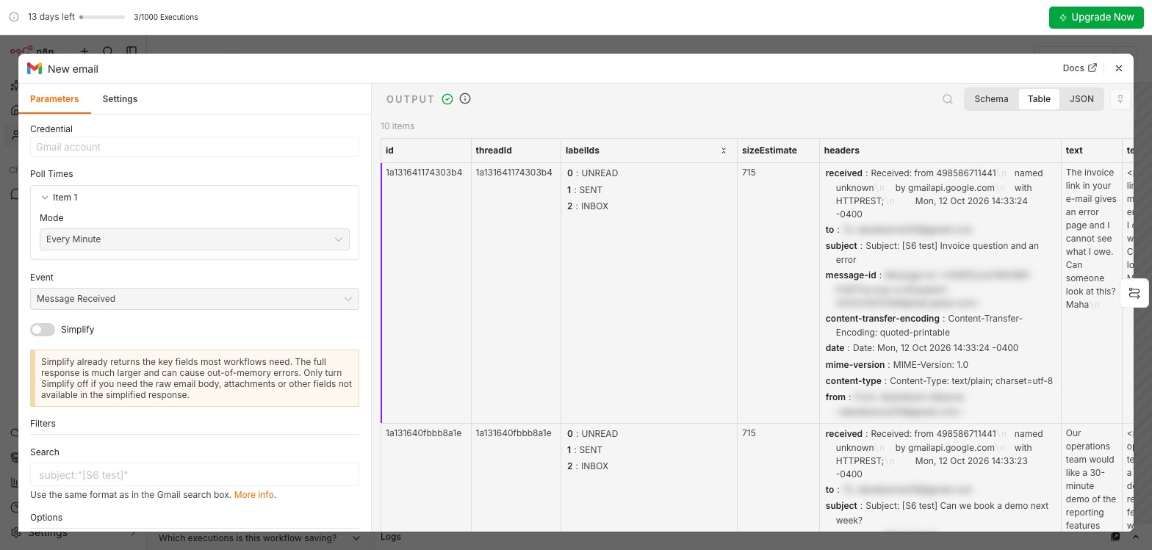Open the Docs external link
Screen dimensions: 1152x550
click(x=1079, y=68)
